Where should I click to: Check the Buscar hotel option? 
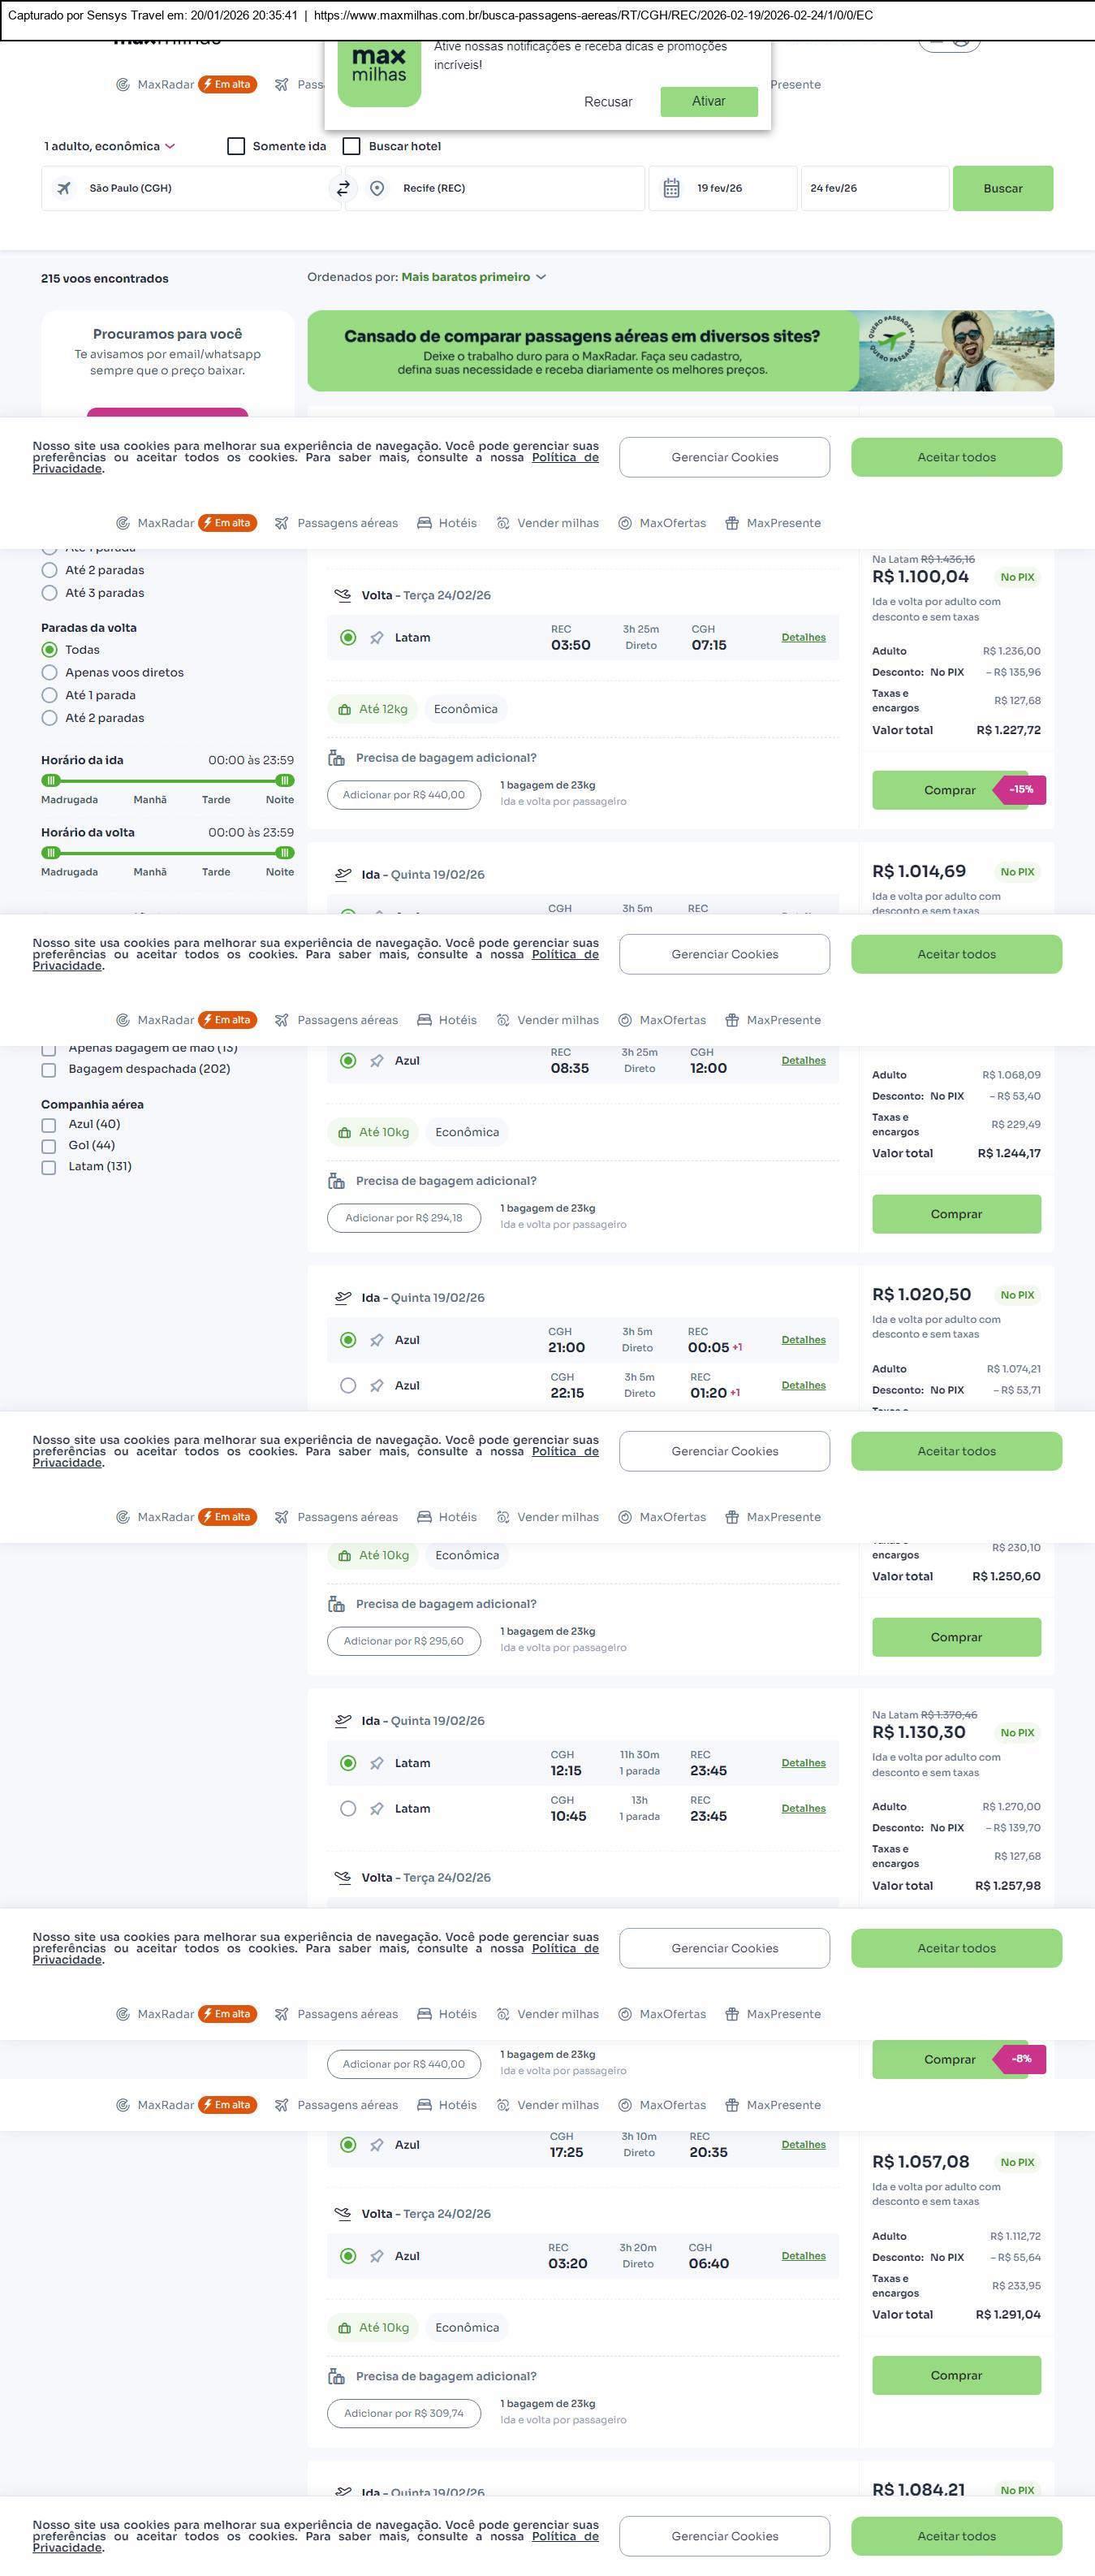click(x=351, y=146)
